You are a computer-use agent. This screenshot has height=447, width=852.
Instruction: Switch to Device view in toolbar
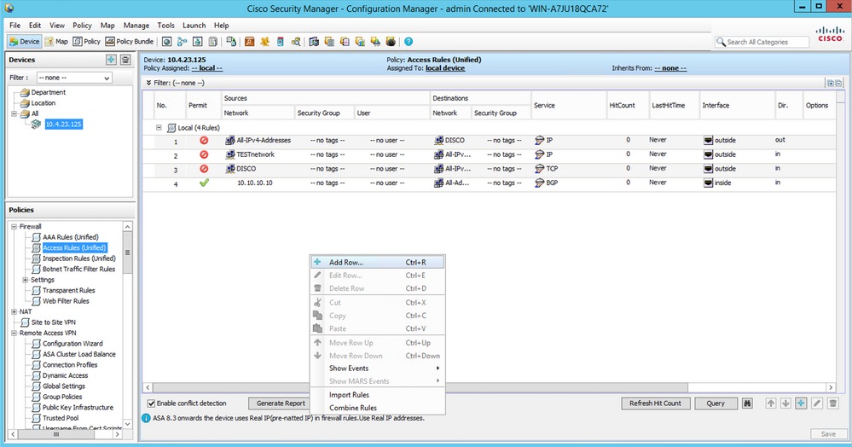[x=25, y=41]
